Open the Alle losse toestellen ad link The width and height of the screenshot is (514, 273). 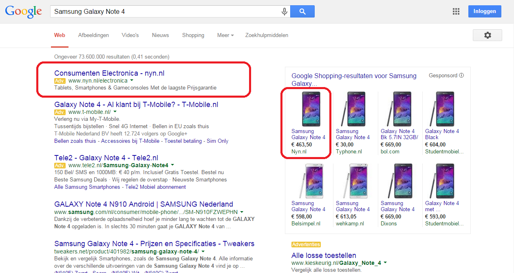[324, 256]
